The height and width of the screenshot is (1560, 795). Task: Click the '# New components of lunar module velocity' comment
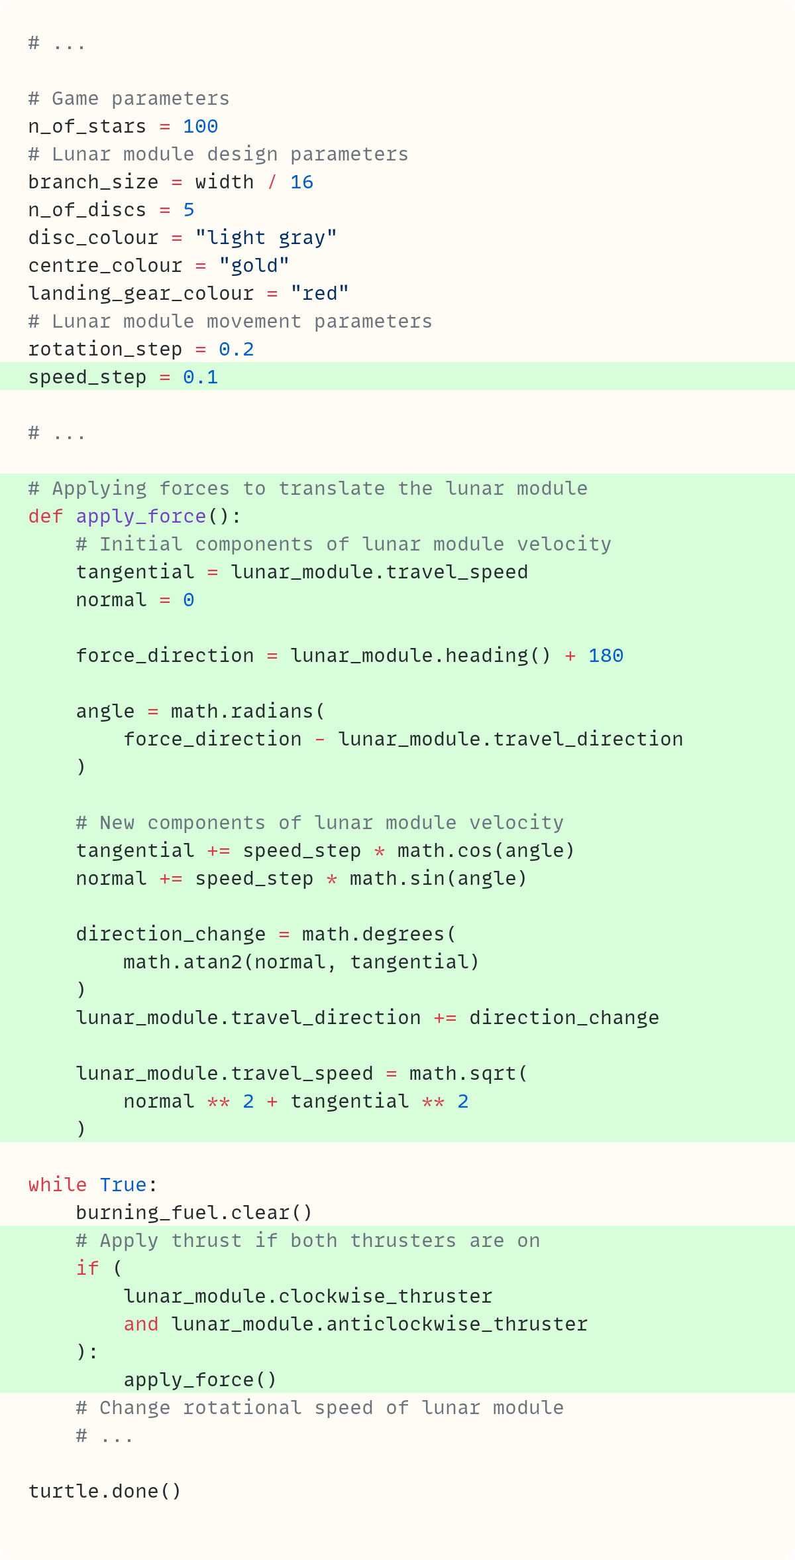tap(320, 823)
